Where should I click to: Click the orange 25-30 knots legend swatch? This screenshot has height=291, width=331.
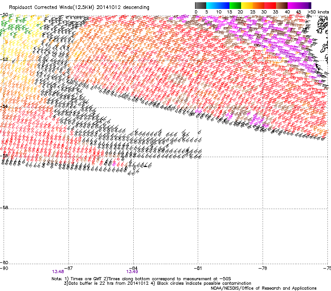click(x=259, y=5)
